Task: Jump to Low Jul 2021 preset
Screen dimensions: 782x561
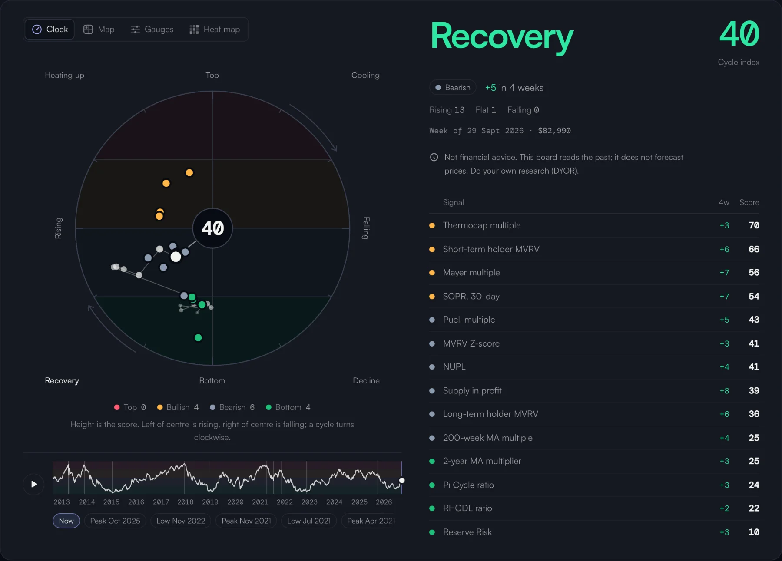Action: point(309,521)
